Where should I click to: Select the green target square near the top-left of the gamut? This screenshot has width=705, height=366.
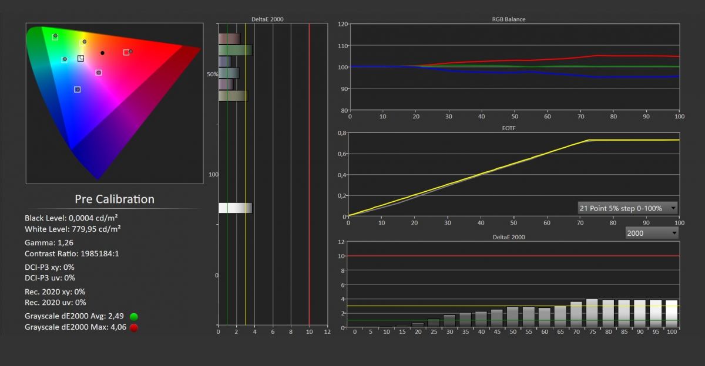(55, 37)
